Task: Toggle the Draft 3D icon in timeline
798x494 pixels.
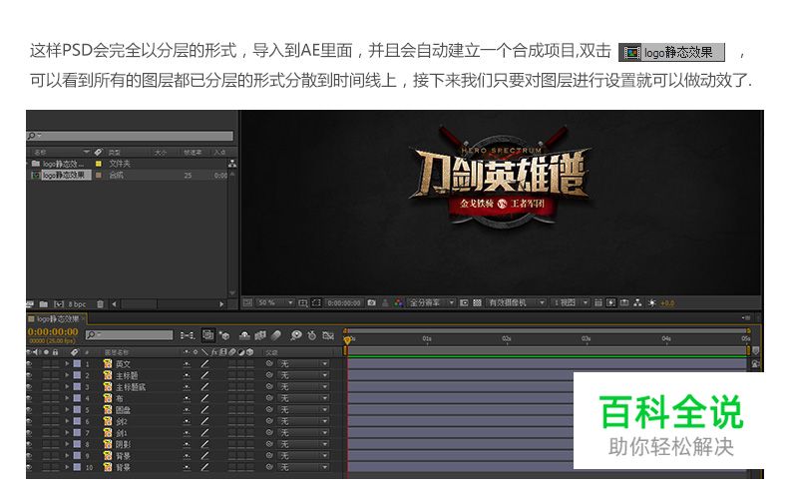Action: pyautogui.click(x=224, y=335)
